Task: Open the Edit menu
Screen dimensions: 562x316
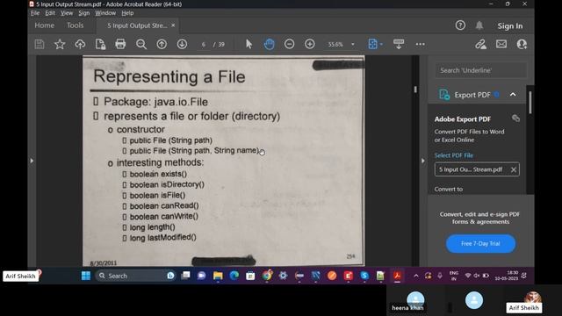Action: pyautogui.click(x=50, y=13)
